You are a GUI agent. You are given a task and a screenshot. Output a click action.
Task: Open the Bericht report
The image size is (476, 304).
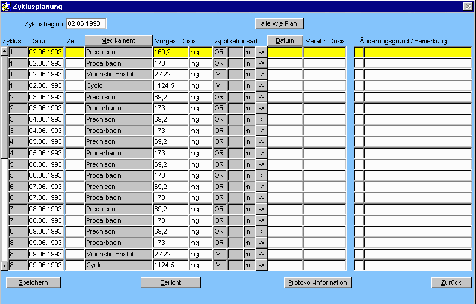coord(170,282)
